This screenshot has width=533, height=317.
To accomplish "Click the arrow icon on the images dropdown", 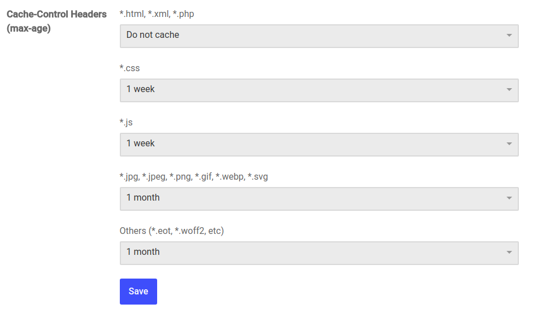I will click(509, 198).
